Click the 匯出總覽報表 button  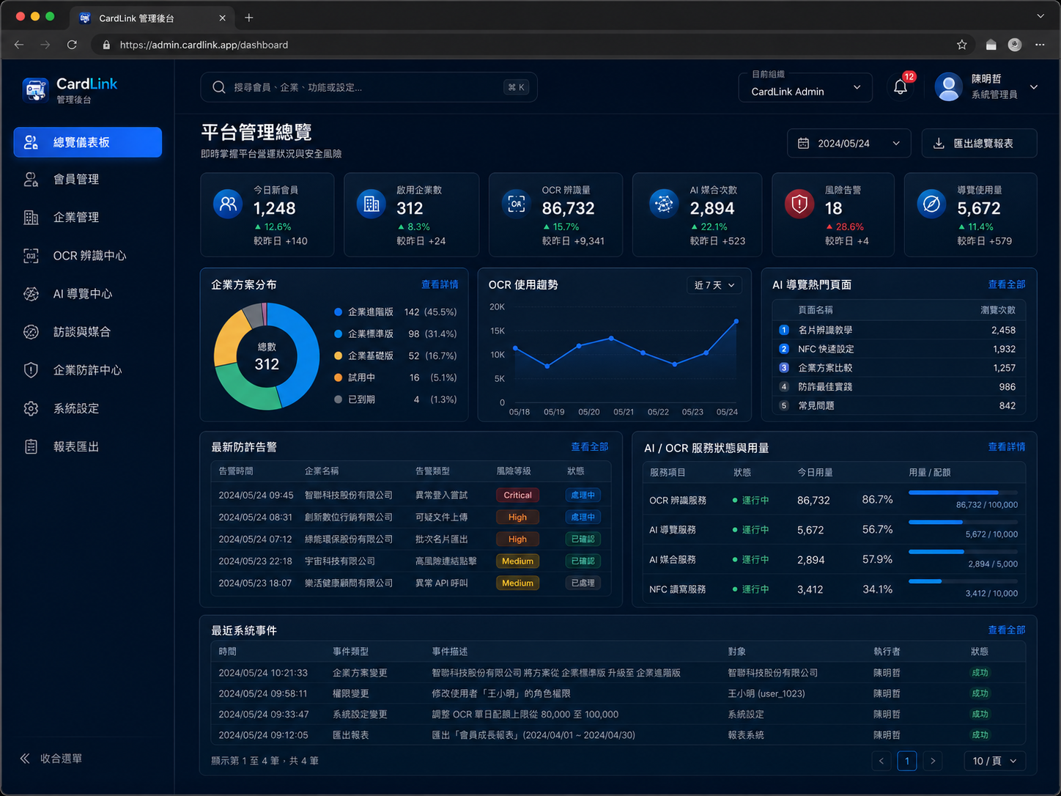click(979, 144)
